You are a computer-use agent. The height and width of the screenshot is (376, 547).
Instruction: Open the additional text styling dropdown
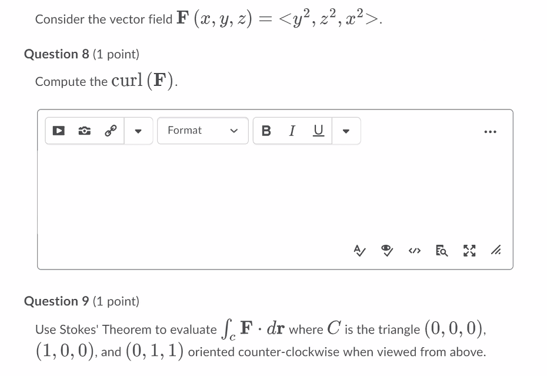pos(346,131)
